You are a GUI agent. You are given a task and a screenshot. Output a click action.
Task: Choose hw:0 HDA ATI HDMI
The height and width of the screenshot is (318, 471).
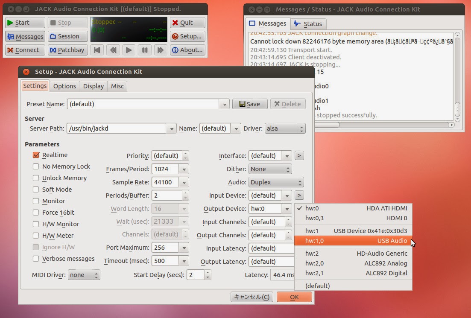353,208
